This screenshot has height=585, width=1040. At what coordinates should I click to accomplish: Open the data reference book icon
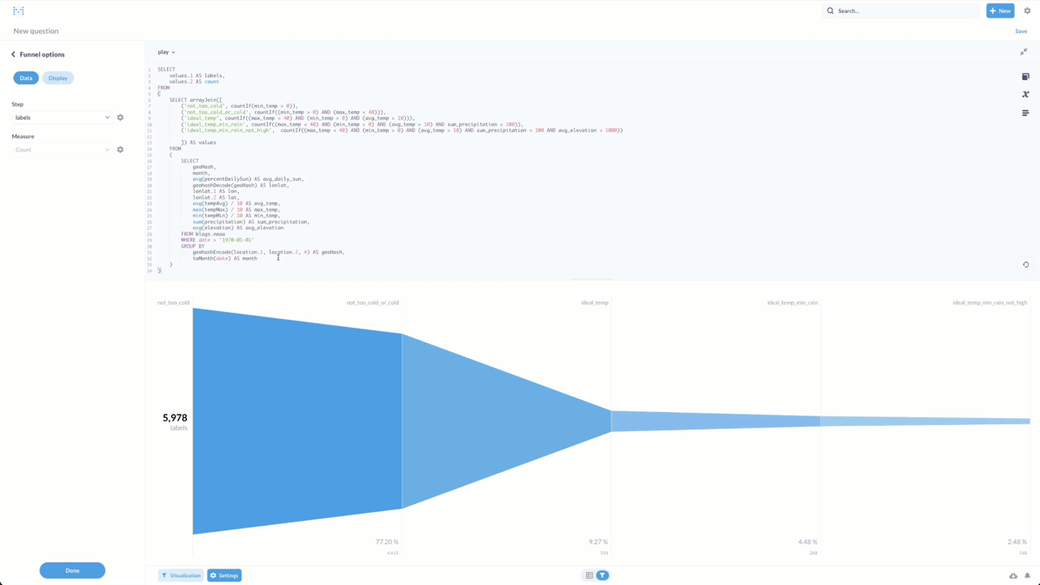point(1025,76)
